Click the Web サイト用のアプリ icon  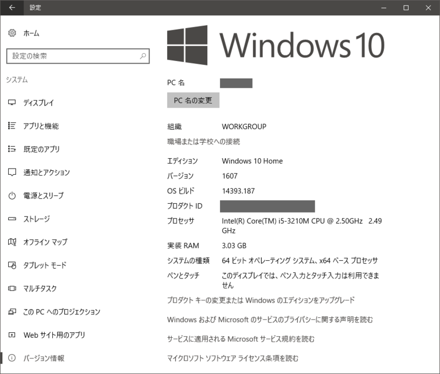click(12, 335)
